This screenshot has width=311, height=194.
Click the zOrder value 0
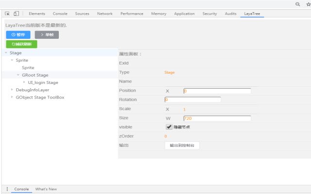point(166,136)
